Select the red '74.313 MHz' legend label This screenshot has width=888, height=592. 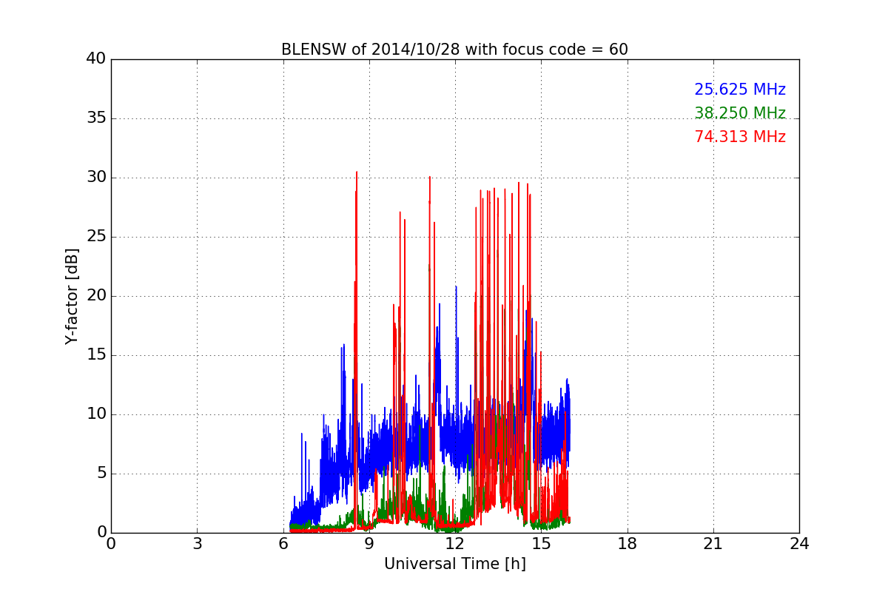coord(740,137)
